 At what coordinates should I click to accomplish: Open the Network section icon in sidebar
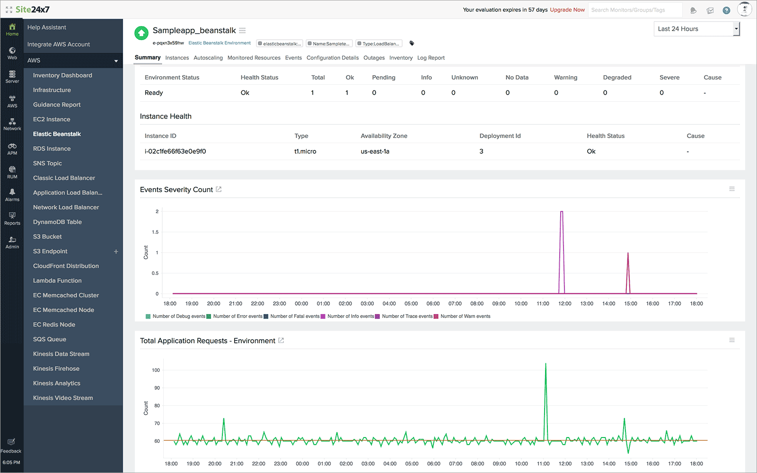pos(12,124)
